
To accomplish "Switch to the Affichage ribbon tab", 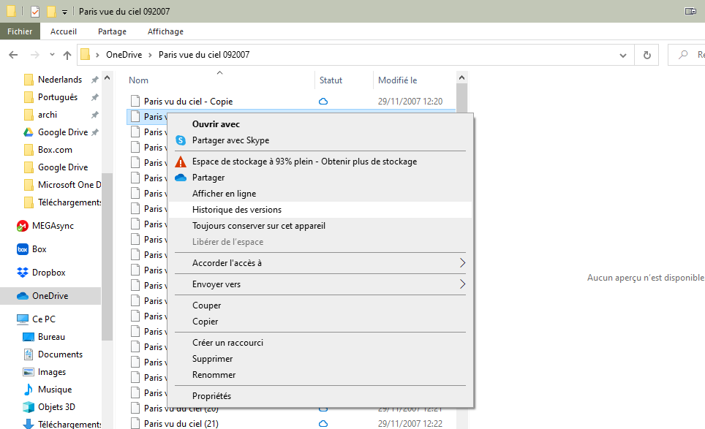I will click(x=165, y=31).
